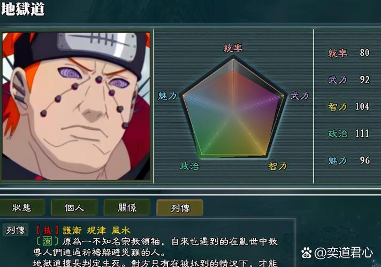Select the 政治 label below the pentagon
Image resolution: width=381 pixels, height=267 pixels.
click(189, 166)
